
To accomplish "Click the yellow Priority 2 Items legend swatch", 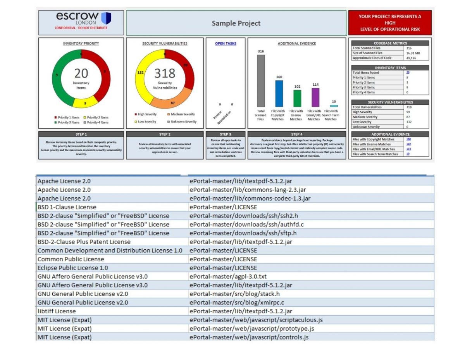I will pos(84,117).
